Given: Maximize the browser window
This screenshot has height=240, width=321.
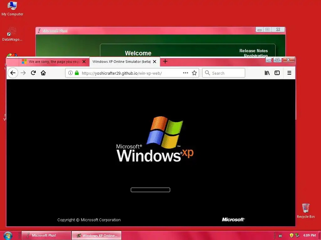Looking at the screenshot, I should pyautogui.click(x=277, y=60).
